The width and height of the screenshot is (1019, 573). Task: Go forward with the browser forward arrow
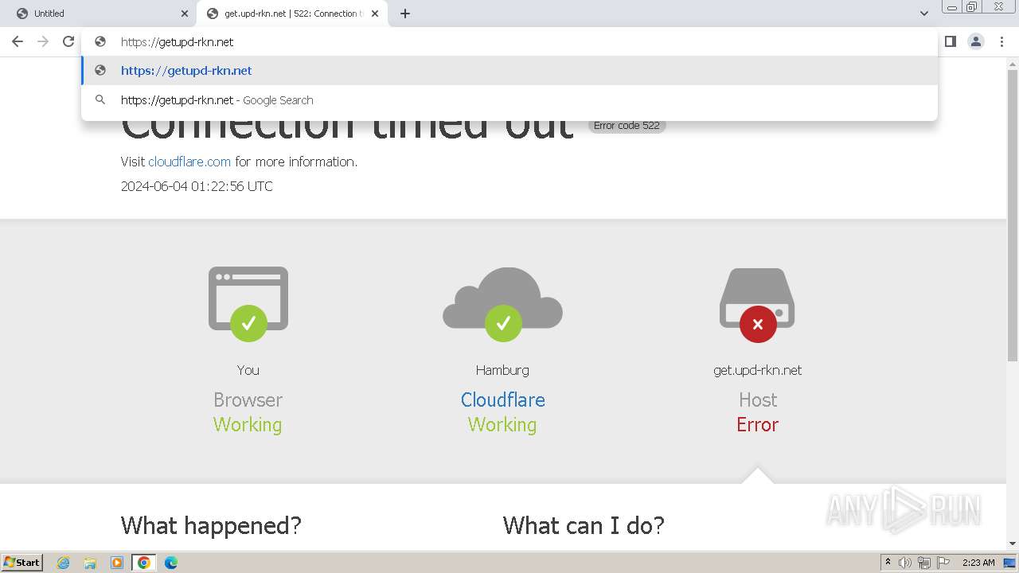click(x=43, y=41)
